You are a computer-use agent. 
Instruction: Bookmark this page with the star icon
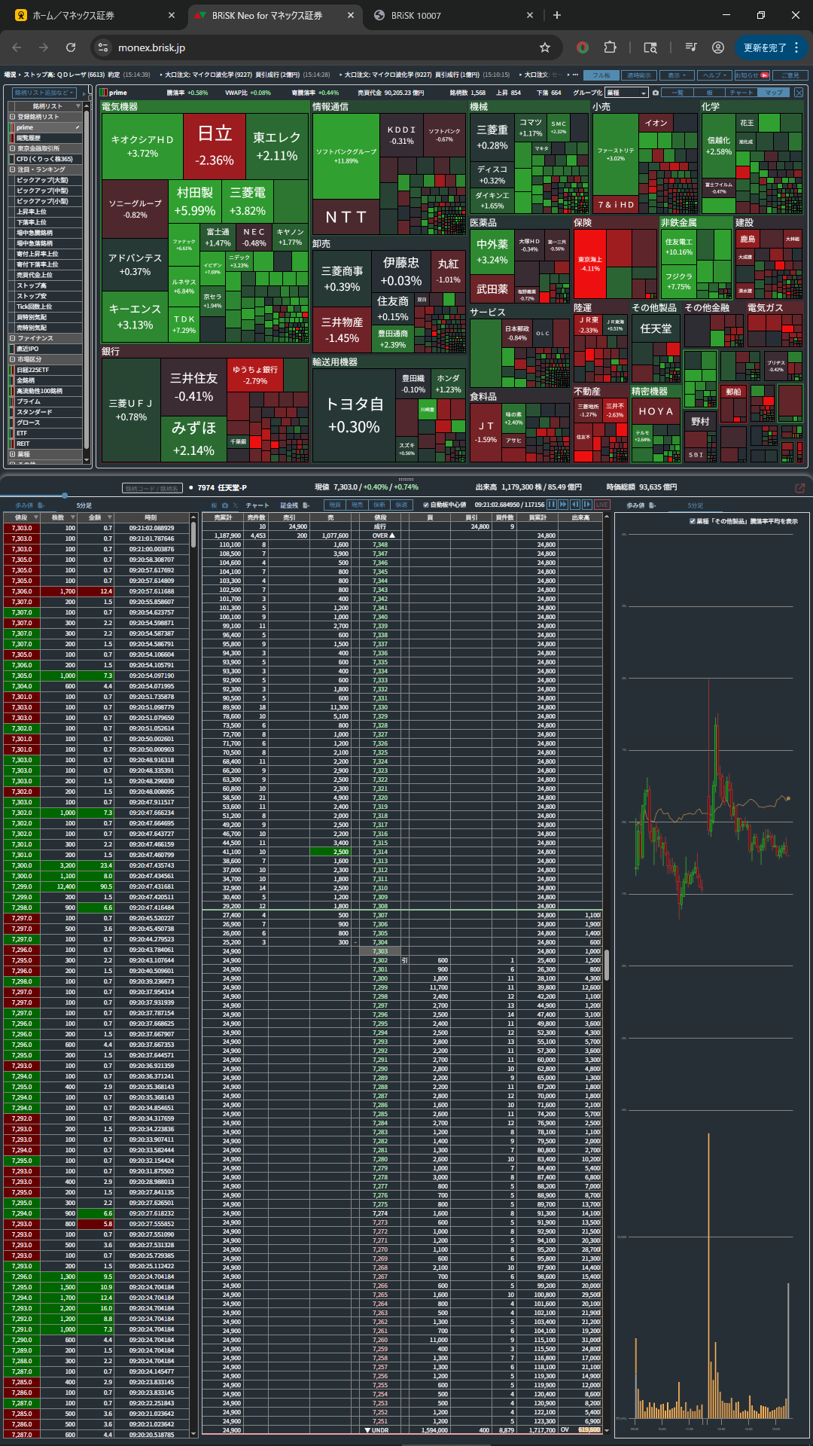click(545, 47)
